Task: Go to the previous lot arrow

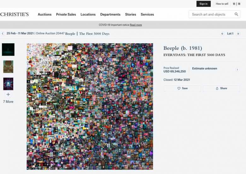Action: coord(222,33)
